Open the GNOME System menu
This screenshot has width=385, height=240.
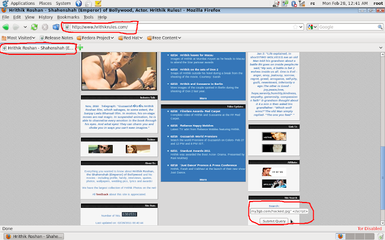click(x=63, y=3)
